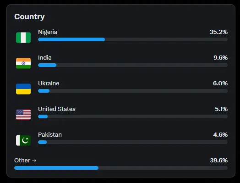Click the Country heading
Viewport: 240px width, 183px height.
tap(29, 17)
